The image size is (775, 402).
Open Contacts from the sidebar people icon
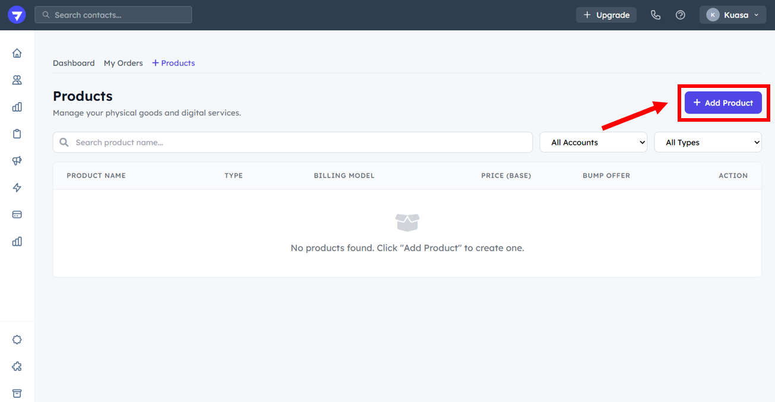pyautogui.click(x=17, y=80)
